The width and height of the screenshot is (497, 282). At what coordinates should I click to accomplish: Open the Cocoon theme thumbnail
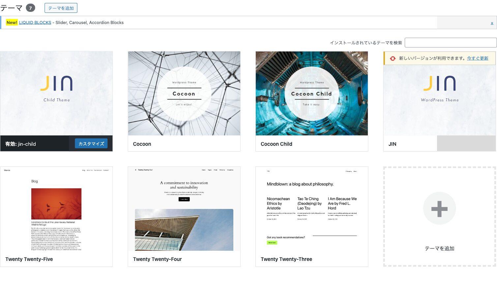[x=184, y=93]
